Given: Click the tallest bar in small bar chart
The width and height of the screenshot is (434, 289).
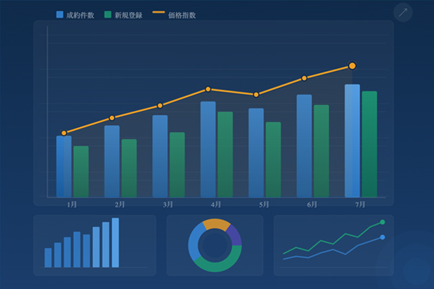Looking at the screenshot, I should [115, 242].
